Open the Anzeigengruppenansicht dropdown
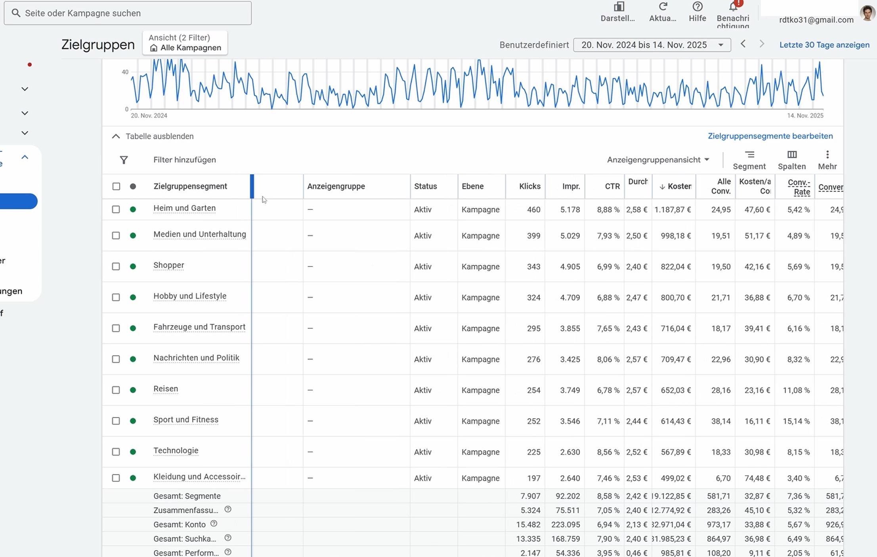 click(657, 159)
